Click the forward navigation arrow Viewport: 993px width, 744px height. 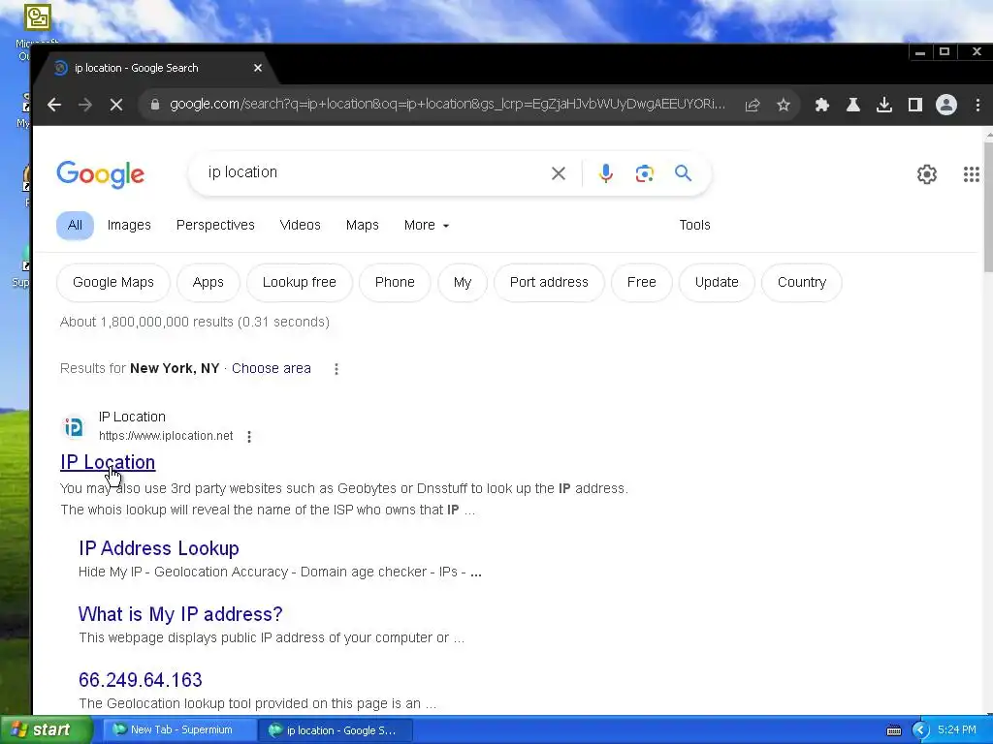click(85, 105)
